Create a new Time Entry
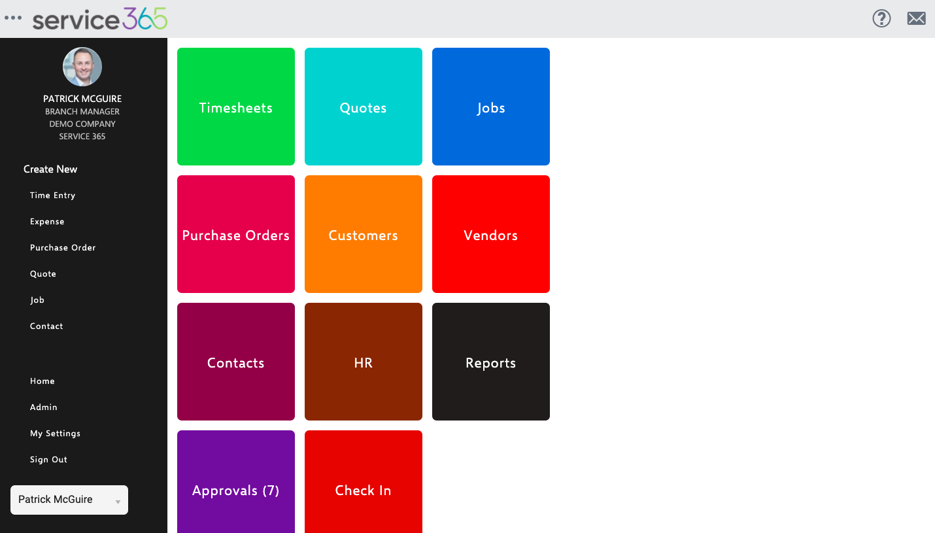 point(52,195)
